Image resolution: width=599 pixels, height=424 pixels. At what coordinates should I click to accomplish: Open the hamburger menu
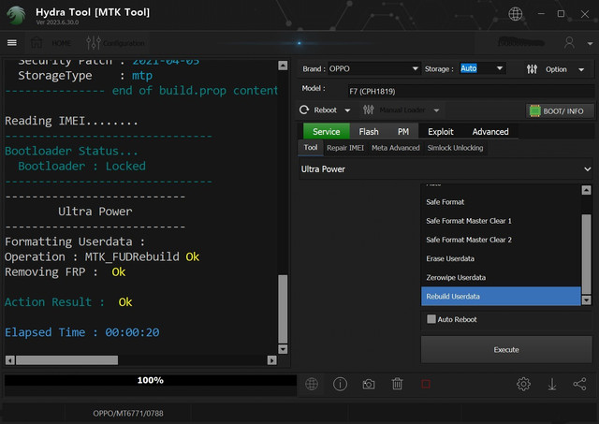12,43
